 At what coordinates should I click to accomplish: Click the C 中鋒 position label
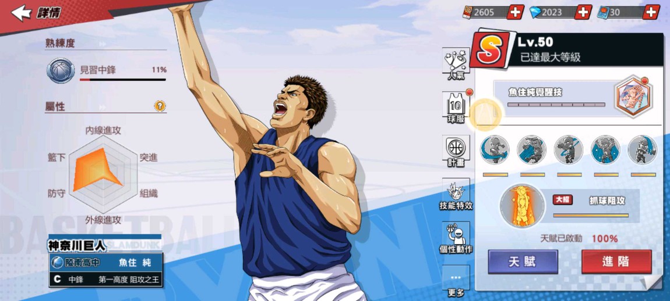point(68,279)
